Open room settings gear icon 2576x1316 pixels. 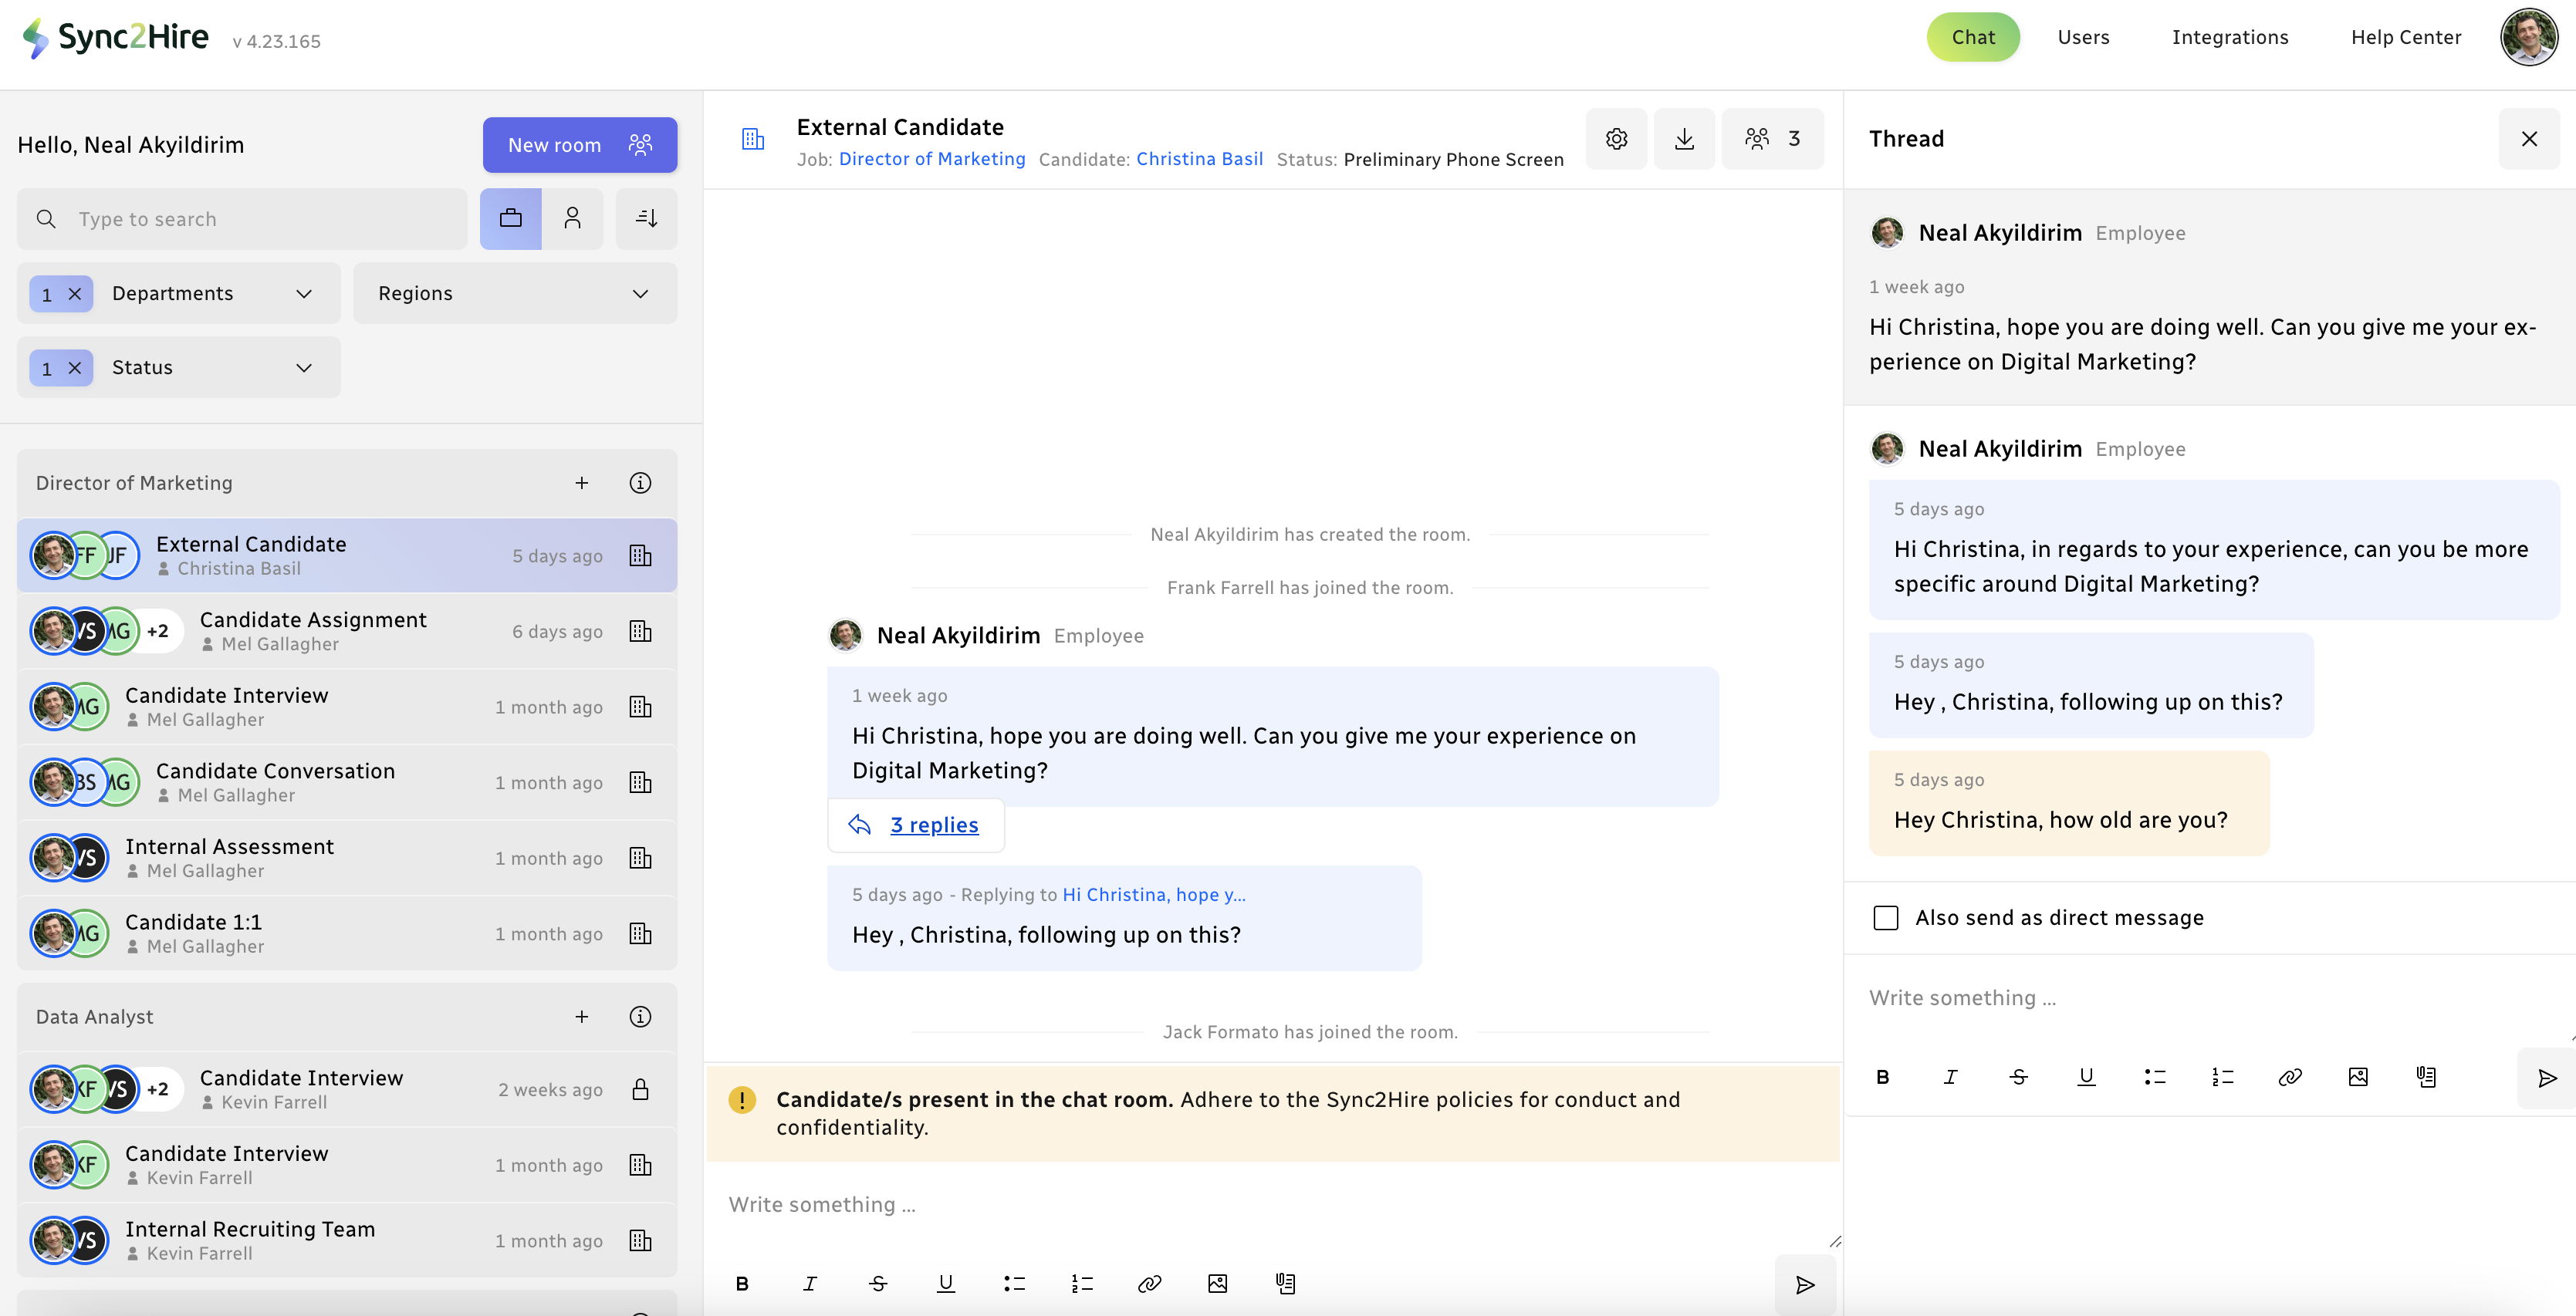coord(1616,139)
